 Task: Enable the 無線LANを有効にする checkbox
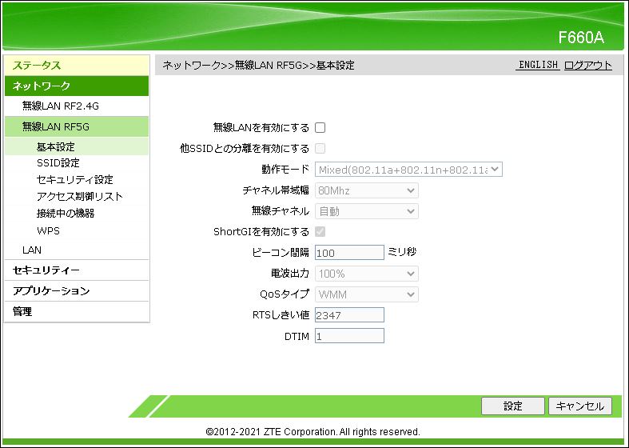pyautogui.click(x=320, y=128)
